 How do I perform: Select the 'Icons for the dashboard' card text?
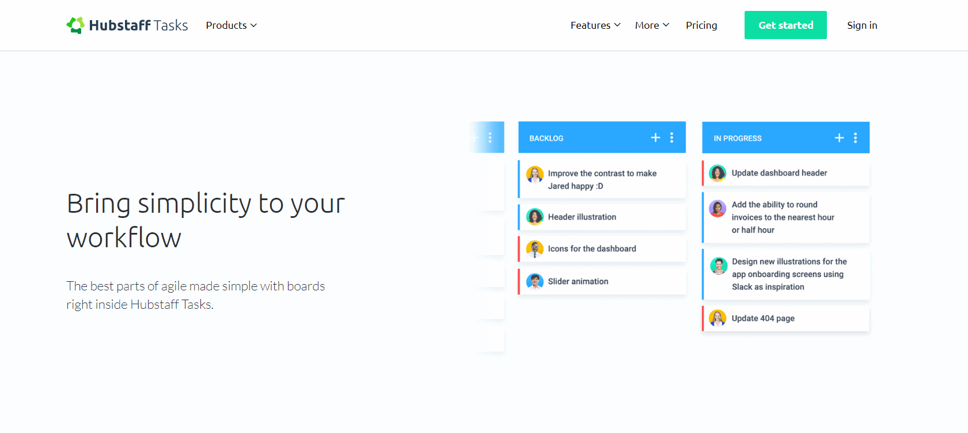(x=592, y=249)
